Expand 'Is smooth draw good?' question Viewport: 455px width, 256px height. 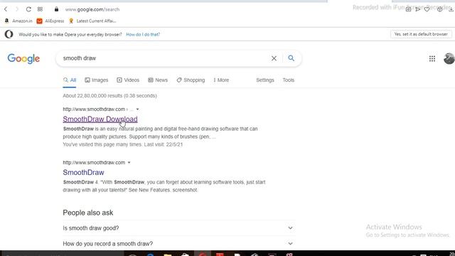tap(178, 228)
